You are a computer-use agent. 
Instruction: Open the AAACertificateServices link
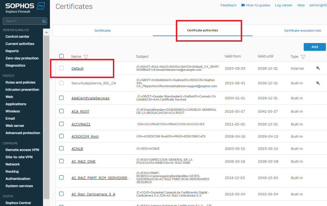90,98
